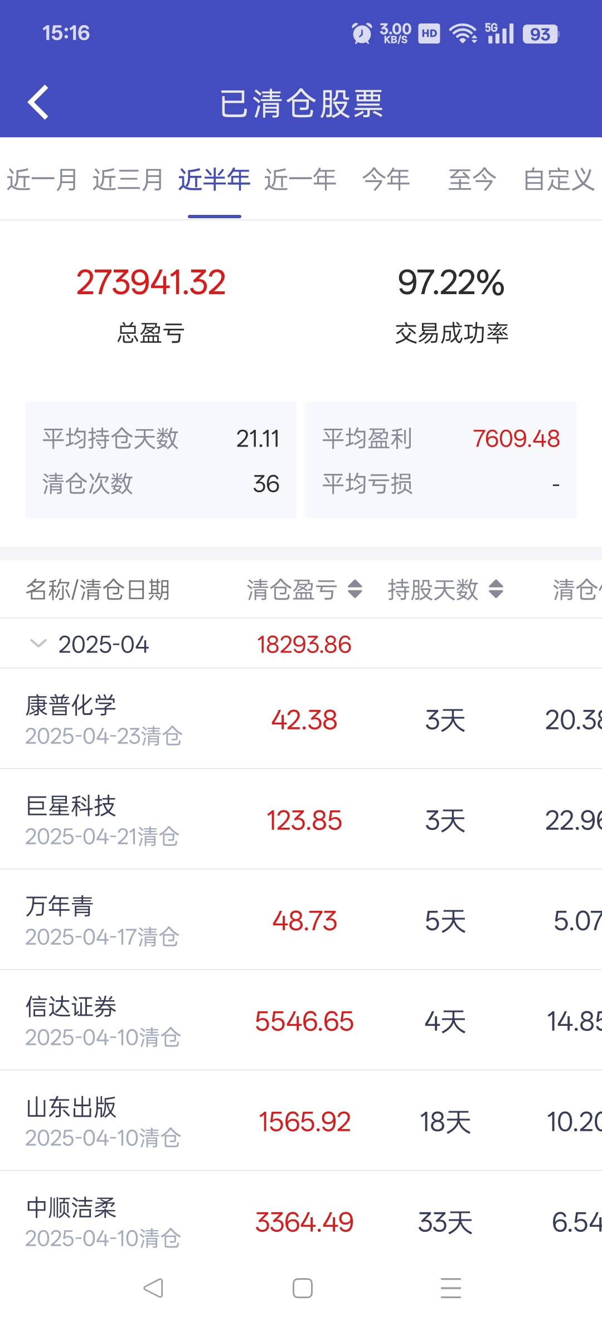Sort by 持股天数 arrows
602x1325 pixels.
click(496, 589)
